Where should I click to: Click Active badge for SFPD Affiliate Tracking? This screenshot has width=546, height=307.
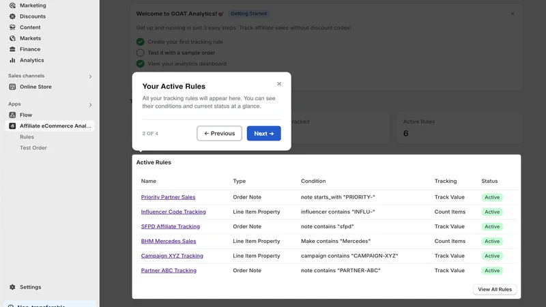coord(492,226)
